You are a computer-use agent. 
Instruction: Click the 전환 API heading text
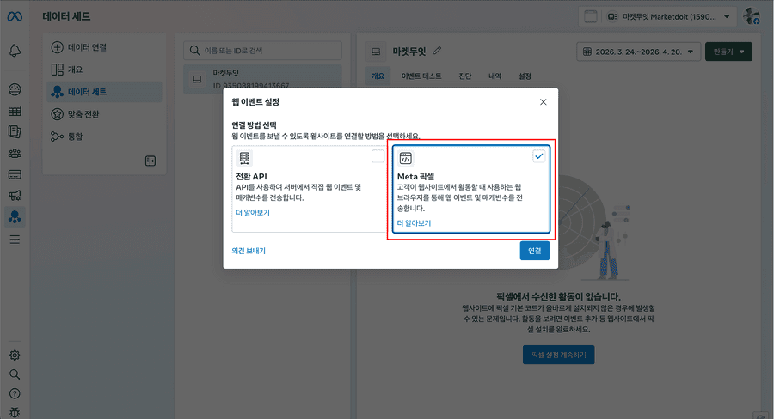click(x=251, y=177)
